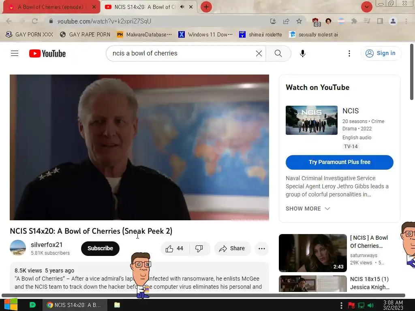Click Try Paramount Plus free
This screenshot has width=415, height=311.
339,162
